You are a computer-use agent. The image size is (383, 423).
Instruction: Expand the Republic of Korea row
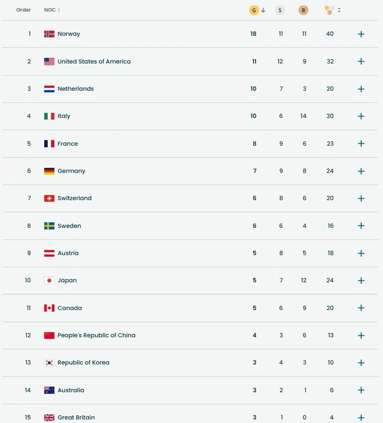(x=361, y=363)
